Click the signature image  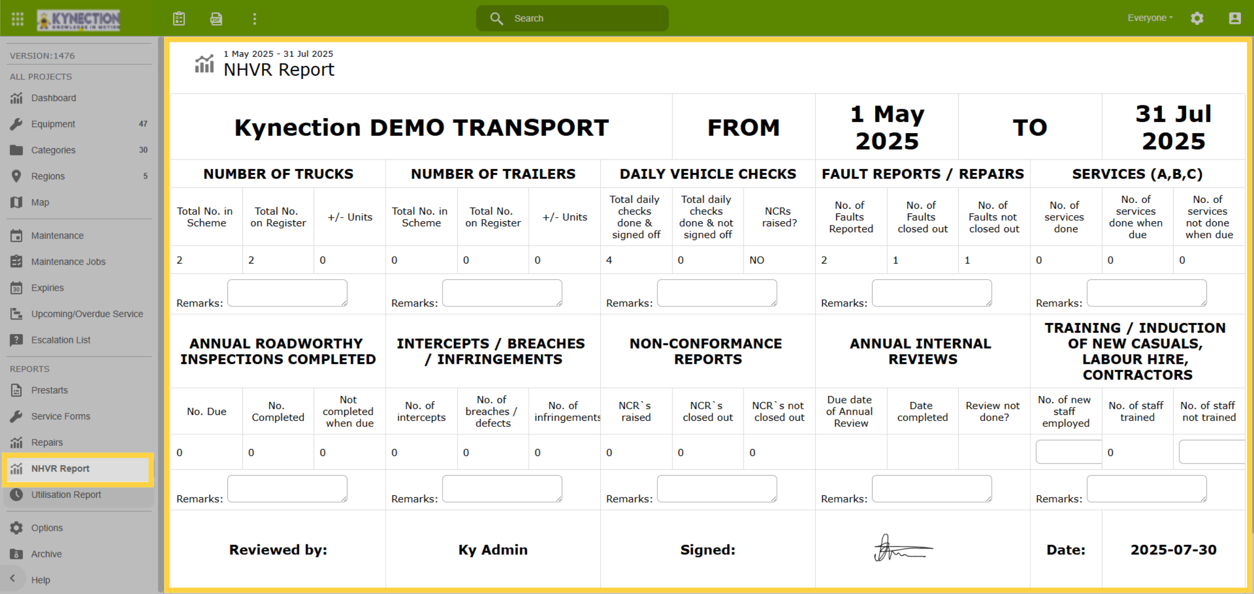tap(903, 548)
